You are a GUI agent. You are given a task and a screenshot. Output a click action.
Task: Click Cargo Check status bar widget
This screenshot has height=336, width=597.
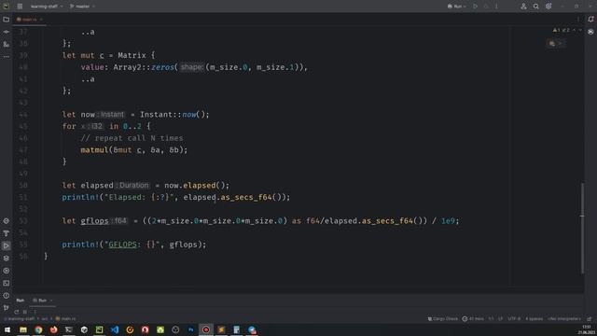443,319
